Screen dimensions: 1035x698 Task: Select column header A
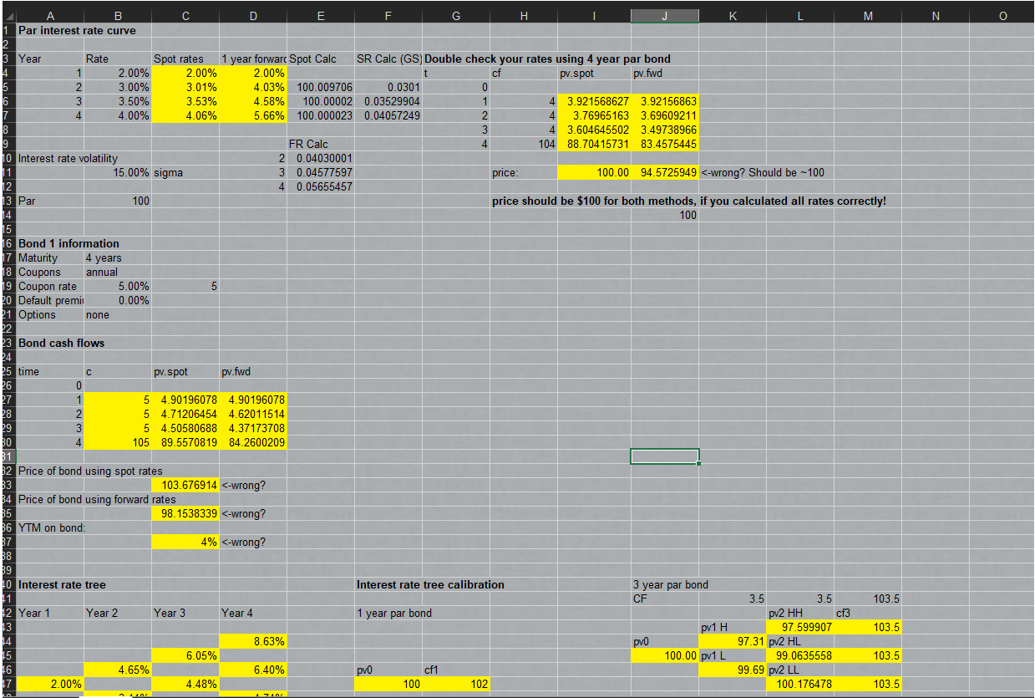(x=49, y=15)
